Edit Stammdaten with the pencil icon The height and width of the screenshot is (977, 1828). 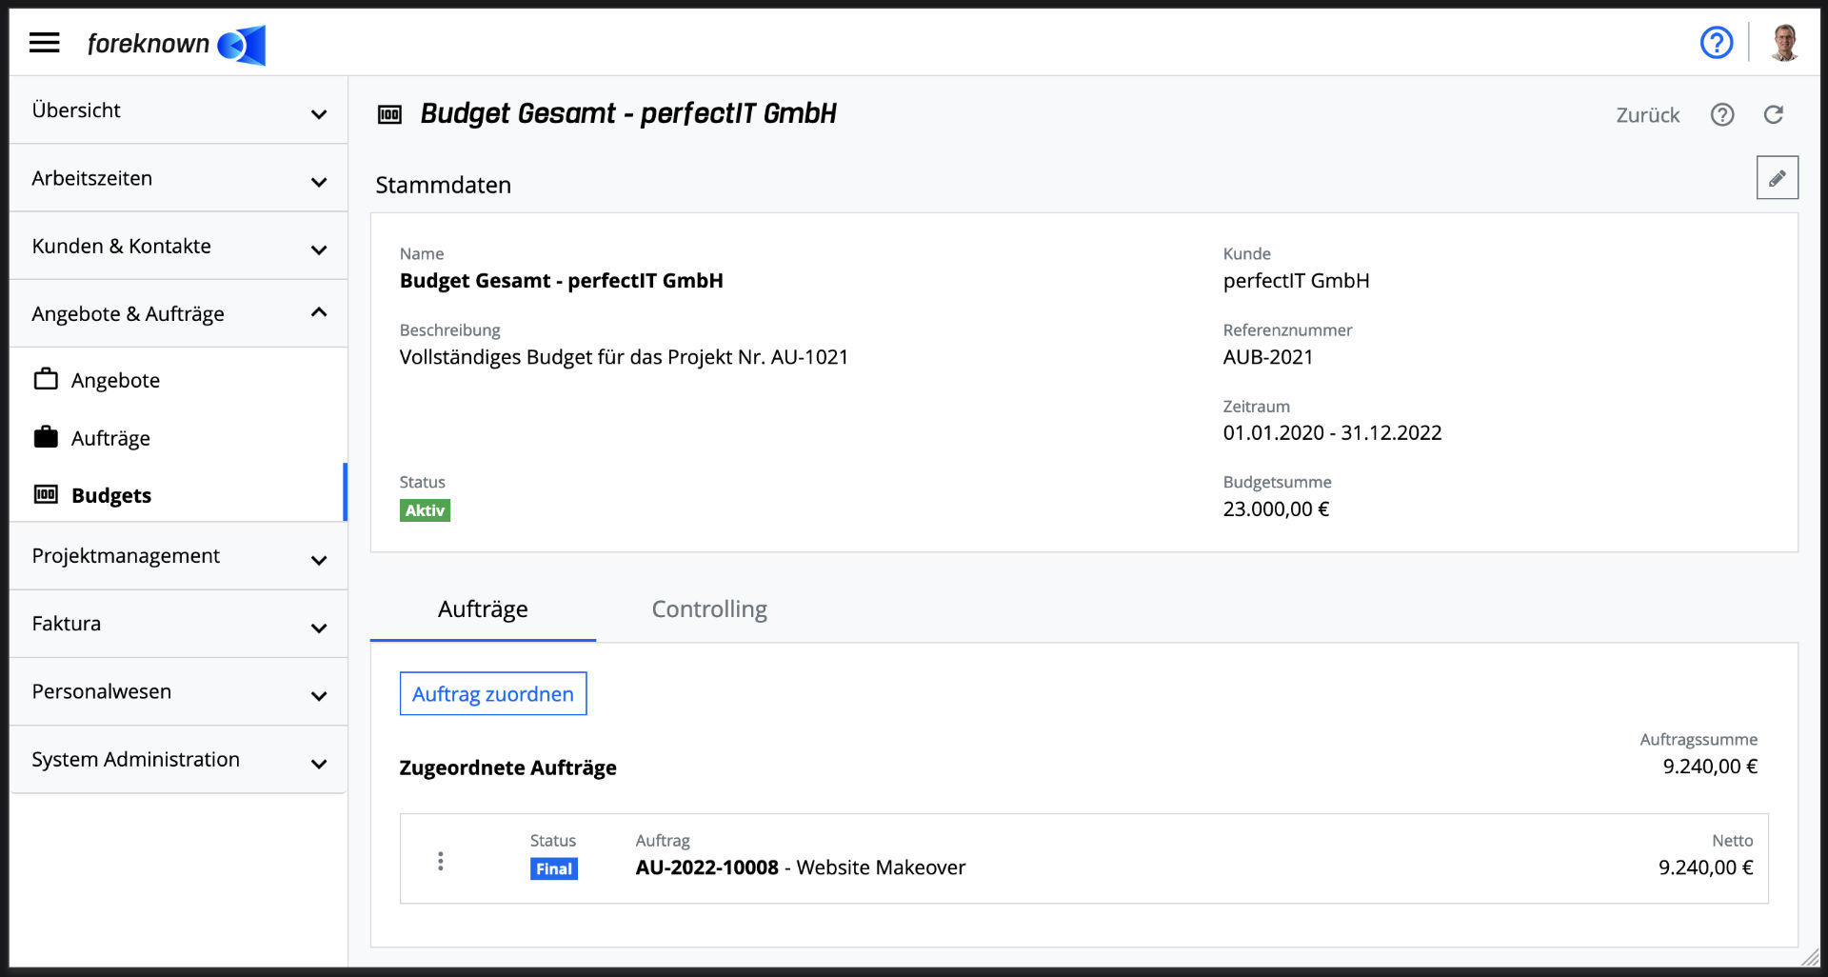pyautogui.click(x=1777, y=178)
